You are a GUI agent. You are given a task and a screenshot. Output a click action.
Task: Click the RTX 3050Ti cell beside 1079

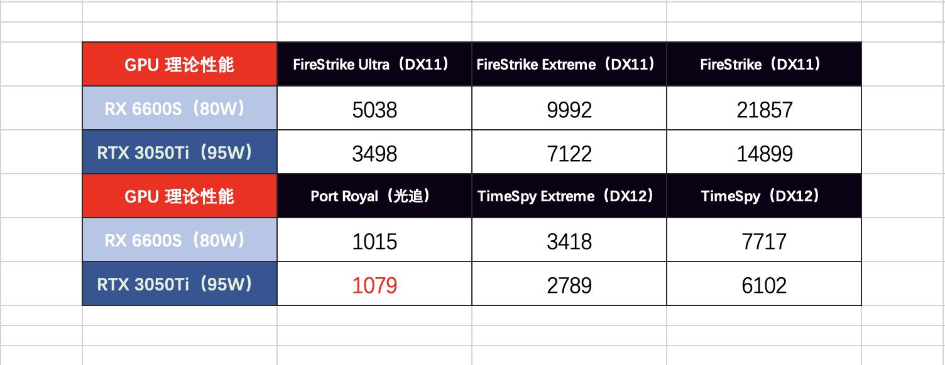(x=179, y=284)
